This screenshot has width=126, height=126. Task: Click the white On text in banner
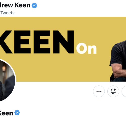click(x=86, y=48)
